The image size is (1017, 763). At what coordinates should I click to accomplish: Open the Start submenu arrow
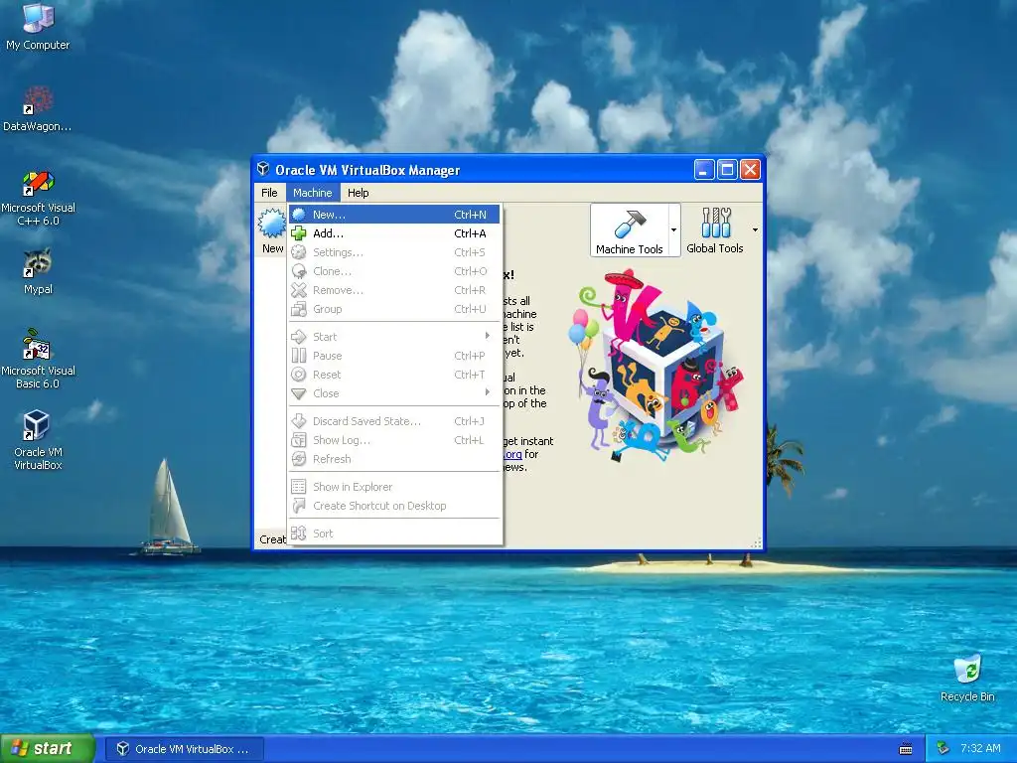(487, 336)
